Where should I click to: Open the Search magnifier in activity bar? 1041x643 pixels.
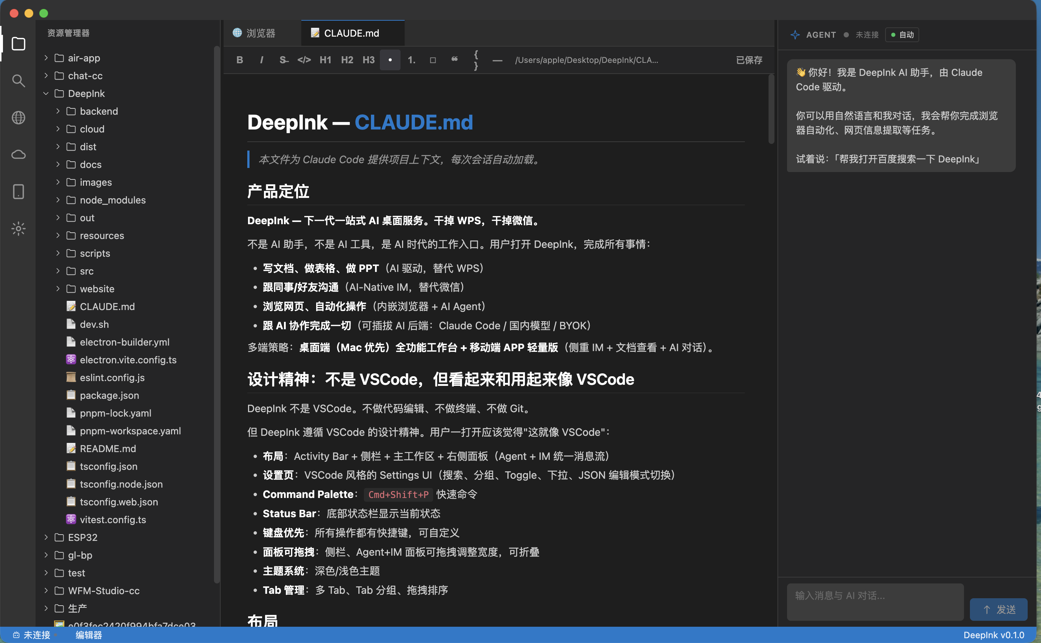point(18,80)
